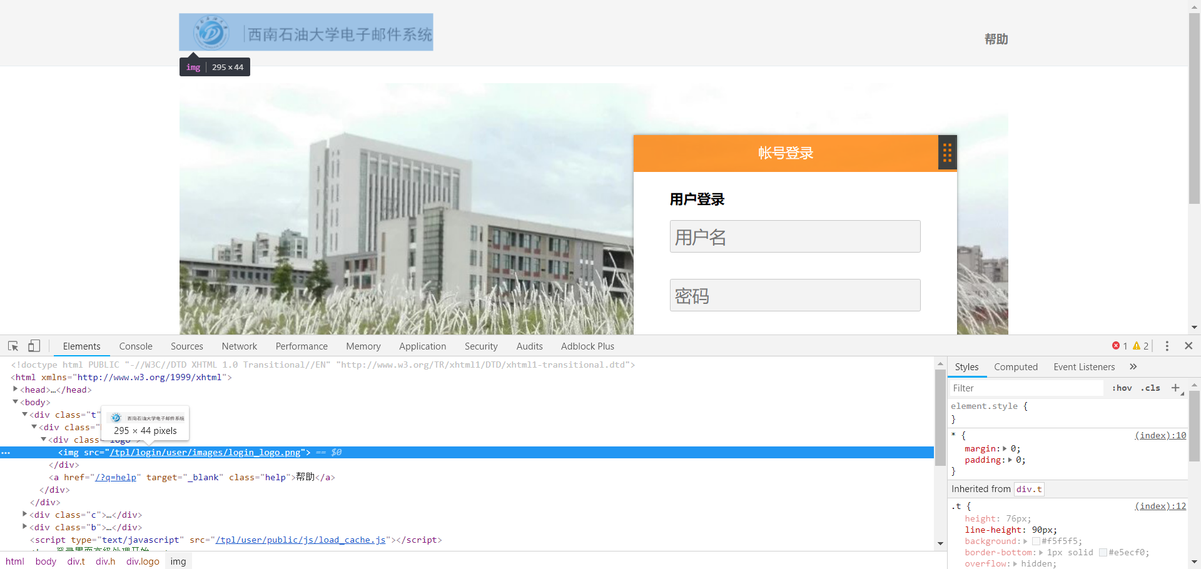Click the DOM tree scrollbar up arrow

point(940,364)
